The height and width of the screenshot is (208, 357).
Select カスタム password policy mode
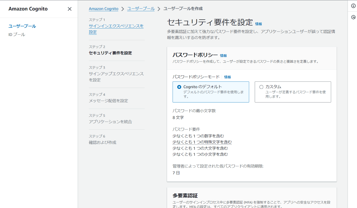tap(293, 92)
